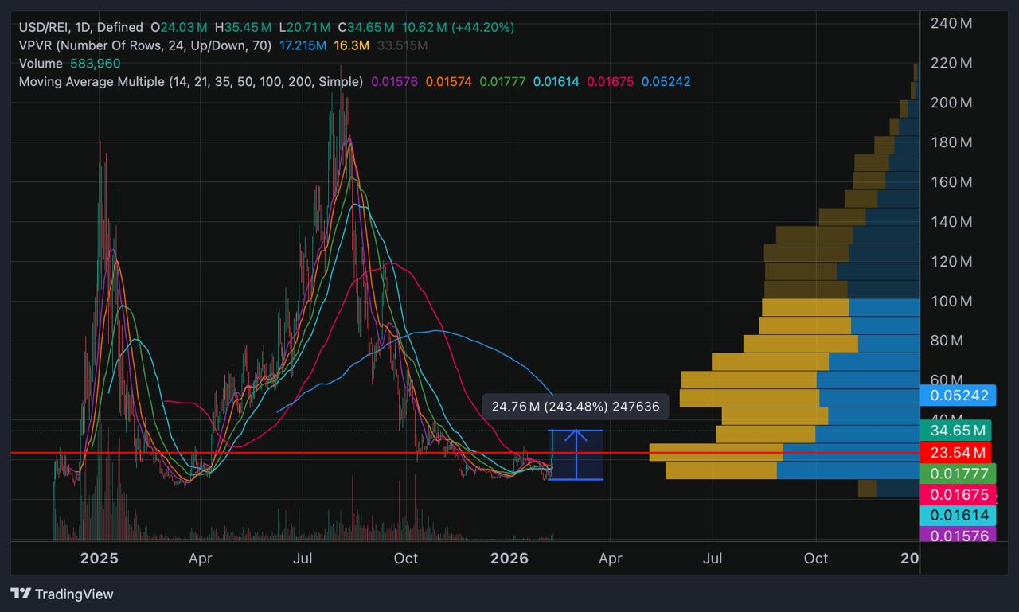Click the cyan 0.01614 axis label
Image resolution: width=1019 pixels, height=612 pixels.
click(x=956, y=515)
